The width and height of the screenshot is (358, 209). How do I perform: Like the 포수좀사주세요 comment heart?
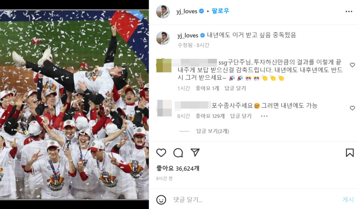(352, 108)
